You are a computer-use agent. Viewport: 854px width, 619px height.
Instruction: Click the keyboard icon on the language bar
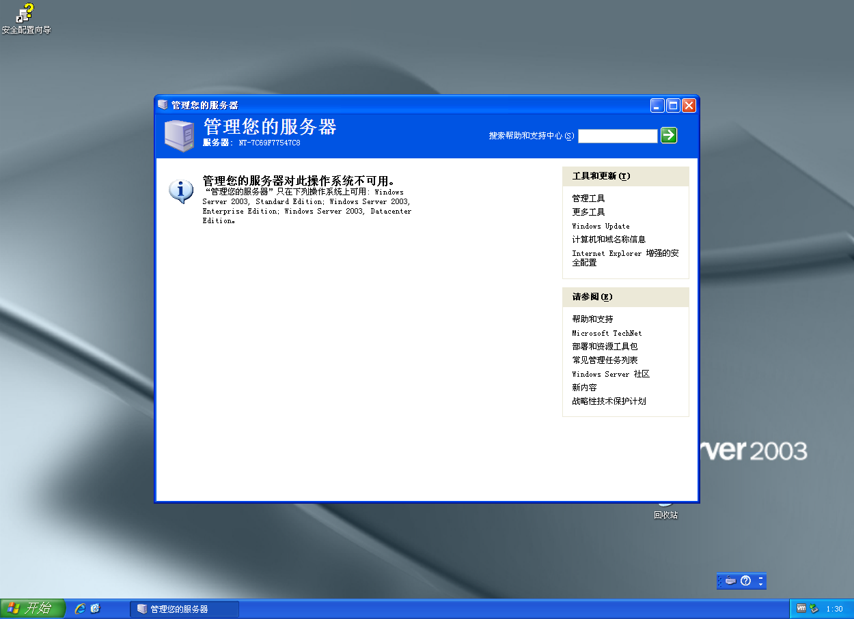(730, 580)
